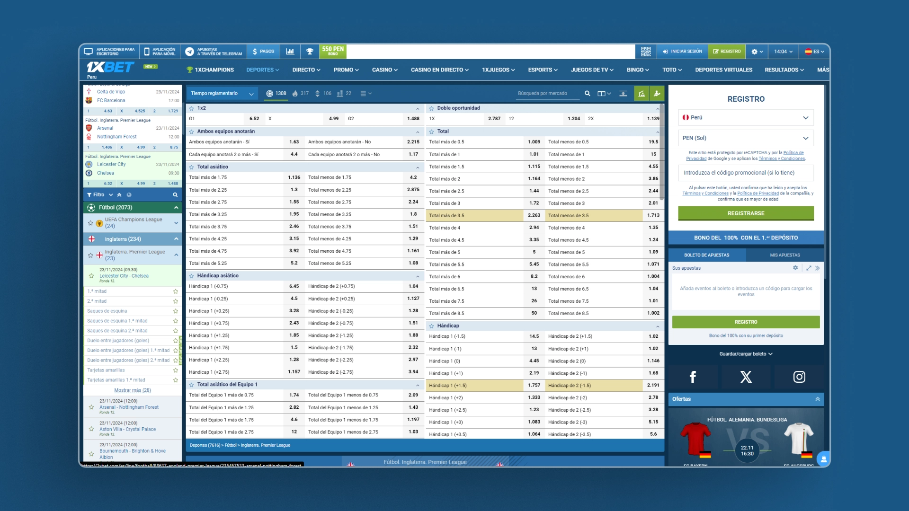This screenshot has height=511, width=909.
Task: Open bet slip settings gear
Action: pos(795,268)
